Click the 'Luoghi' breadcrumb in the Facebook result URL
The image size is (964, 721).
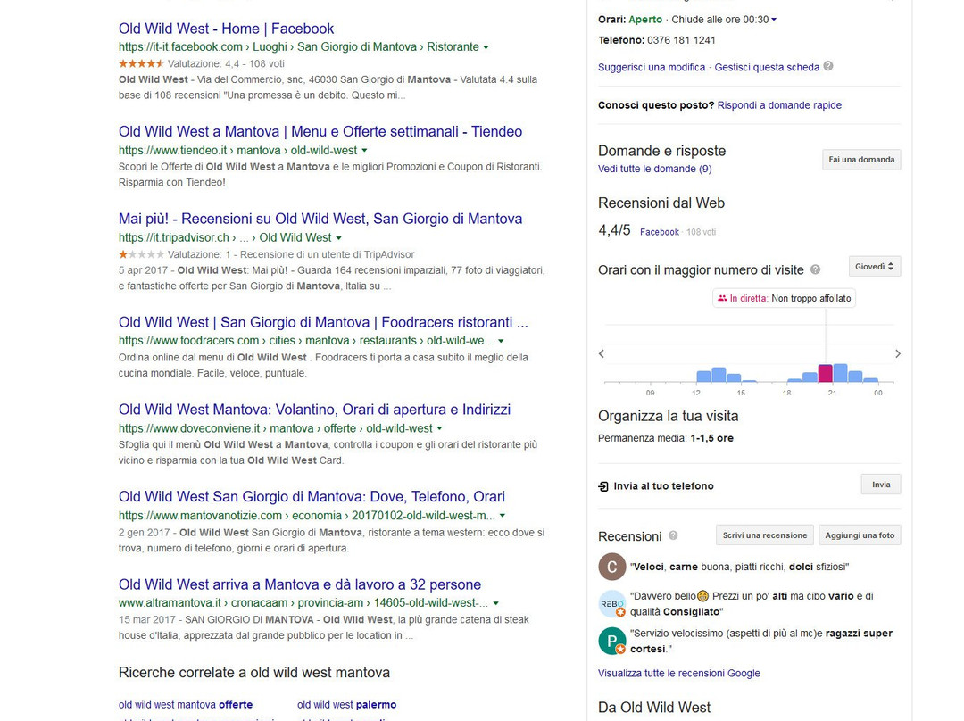pos(270,46)
